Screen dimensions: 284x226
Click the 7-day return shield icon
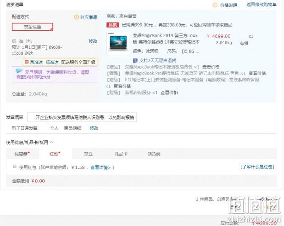click(135, 61)
